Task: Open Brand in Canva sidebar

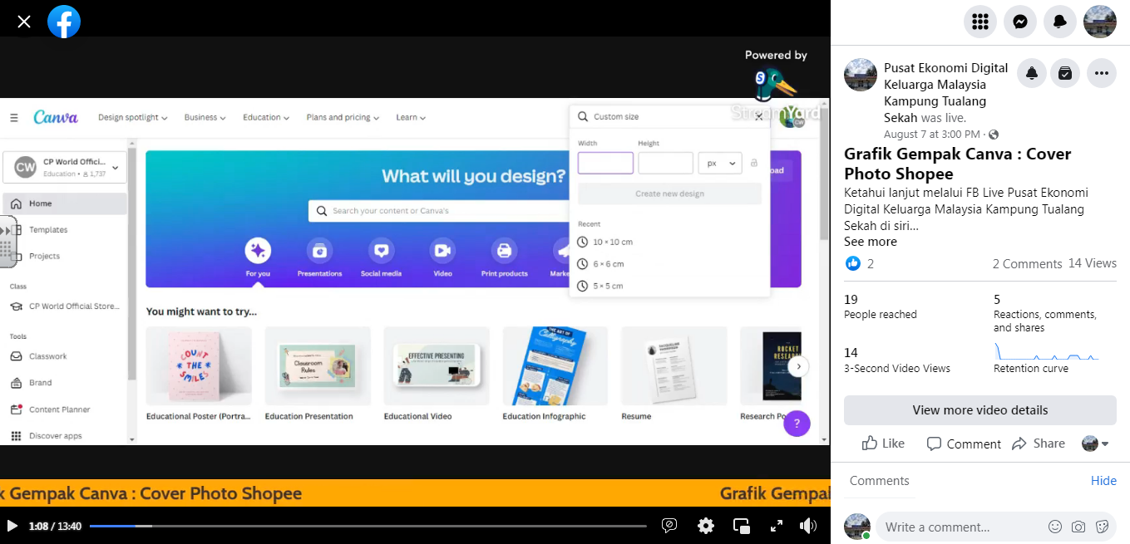Action: click(65, 383)
